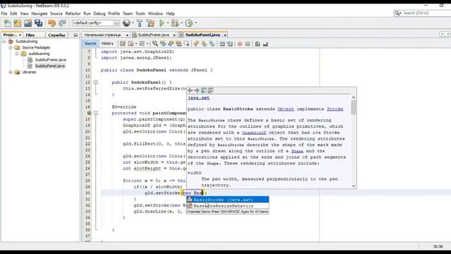
Task: Open the Profile Project dropdown arrow
Action: [x=196, y=23]
